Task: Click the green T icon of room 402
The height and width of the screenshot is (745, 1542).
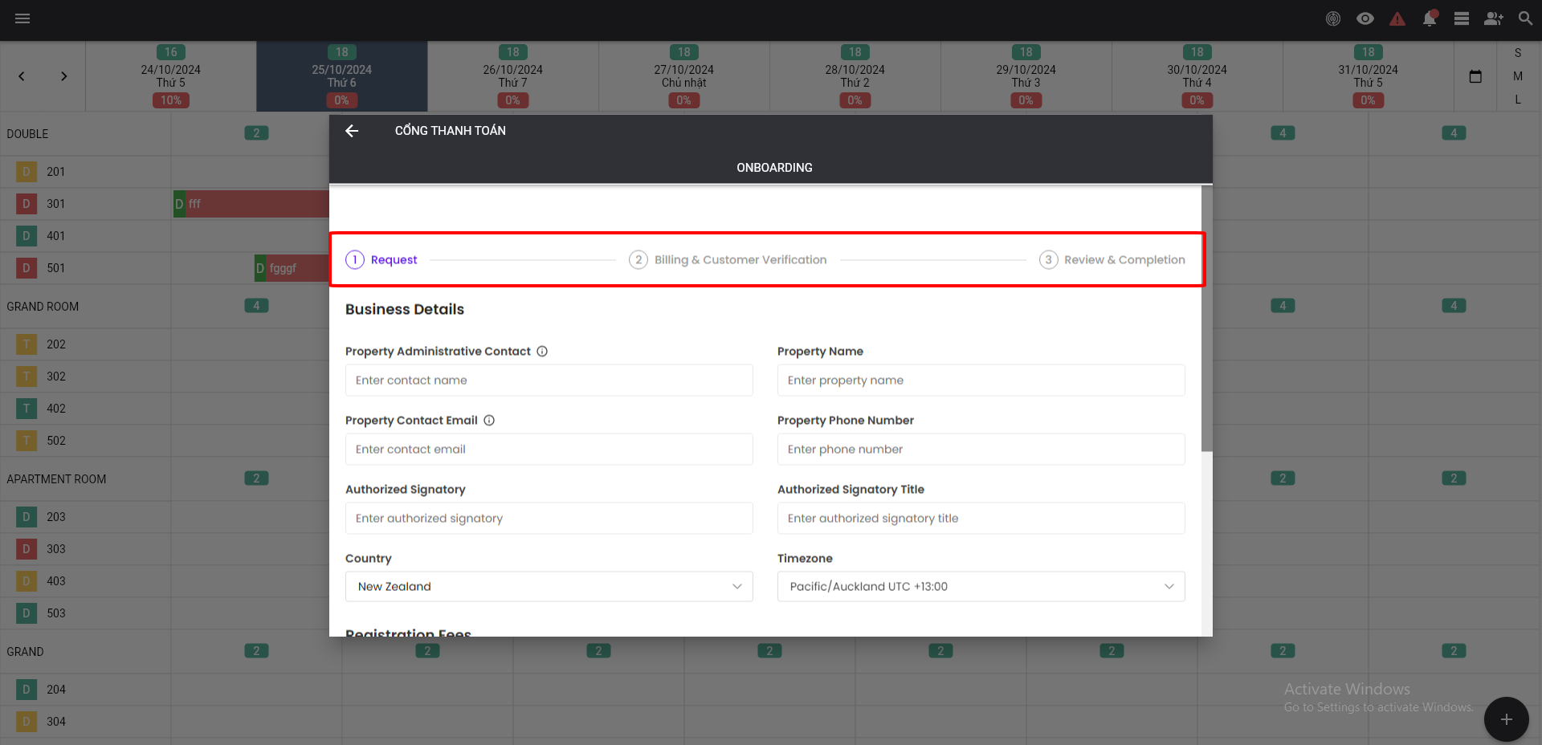Action: 27,409
